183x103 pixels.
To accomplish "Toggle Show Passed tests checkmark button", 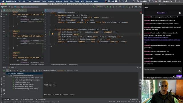I will (x=7, y=71).
